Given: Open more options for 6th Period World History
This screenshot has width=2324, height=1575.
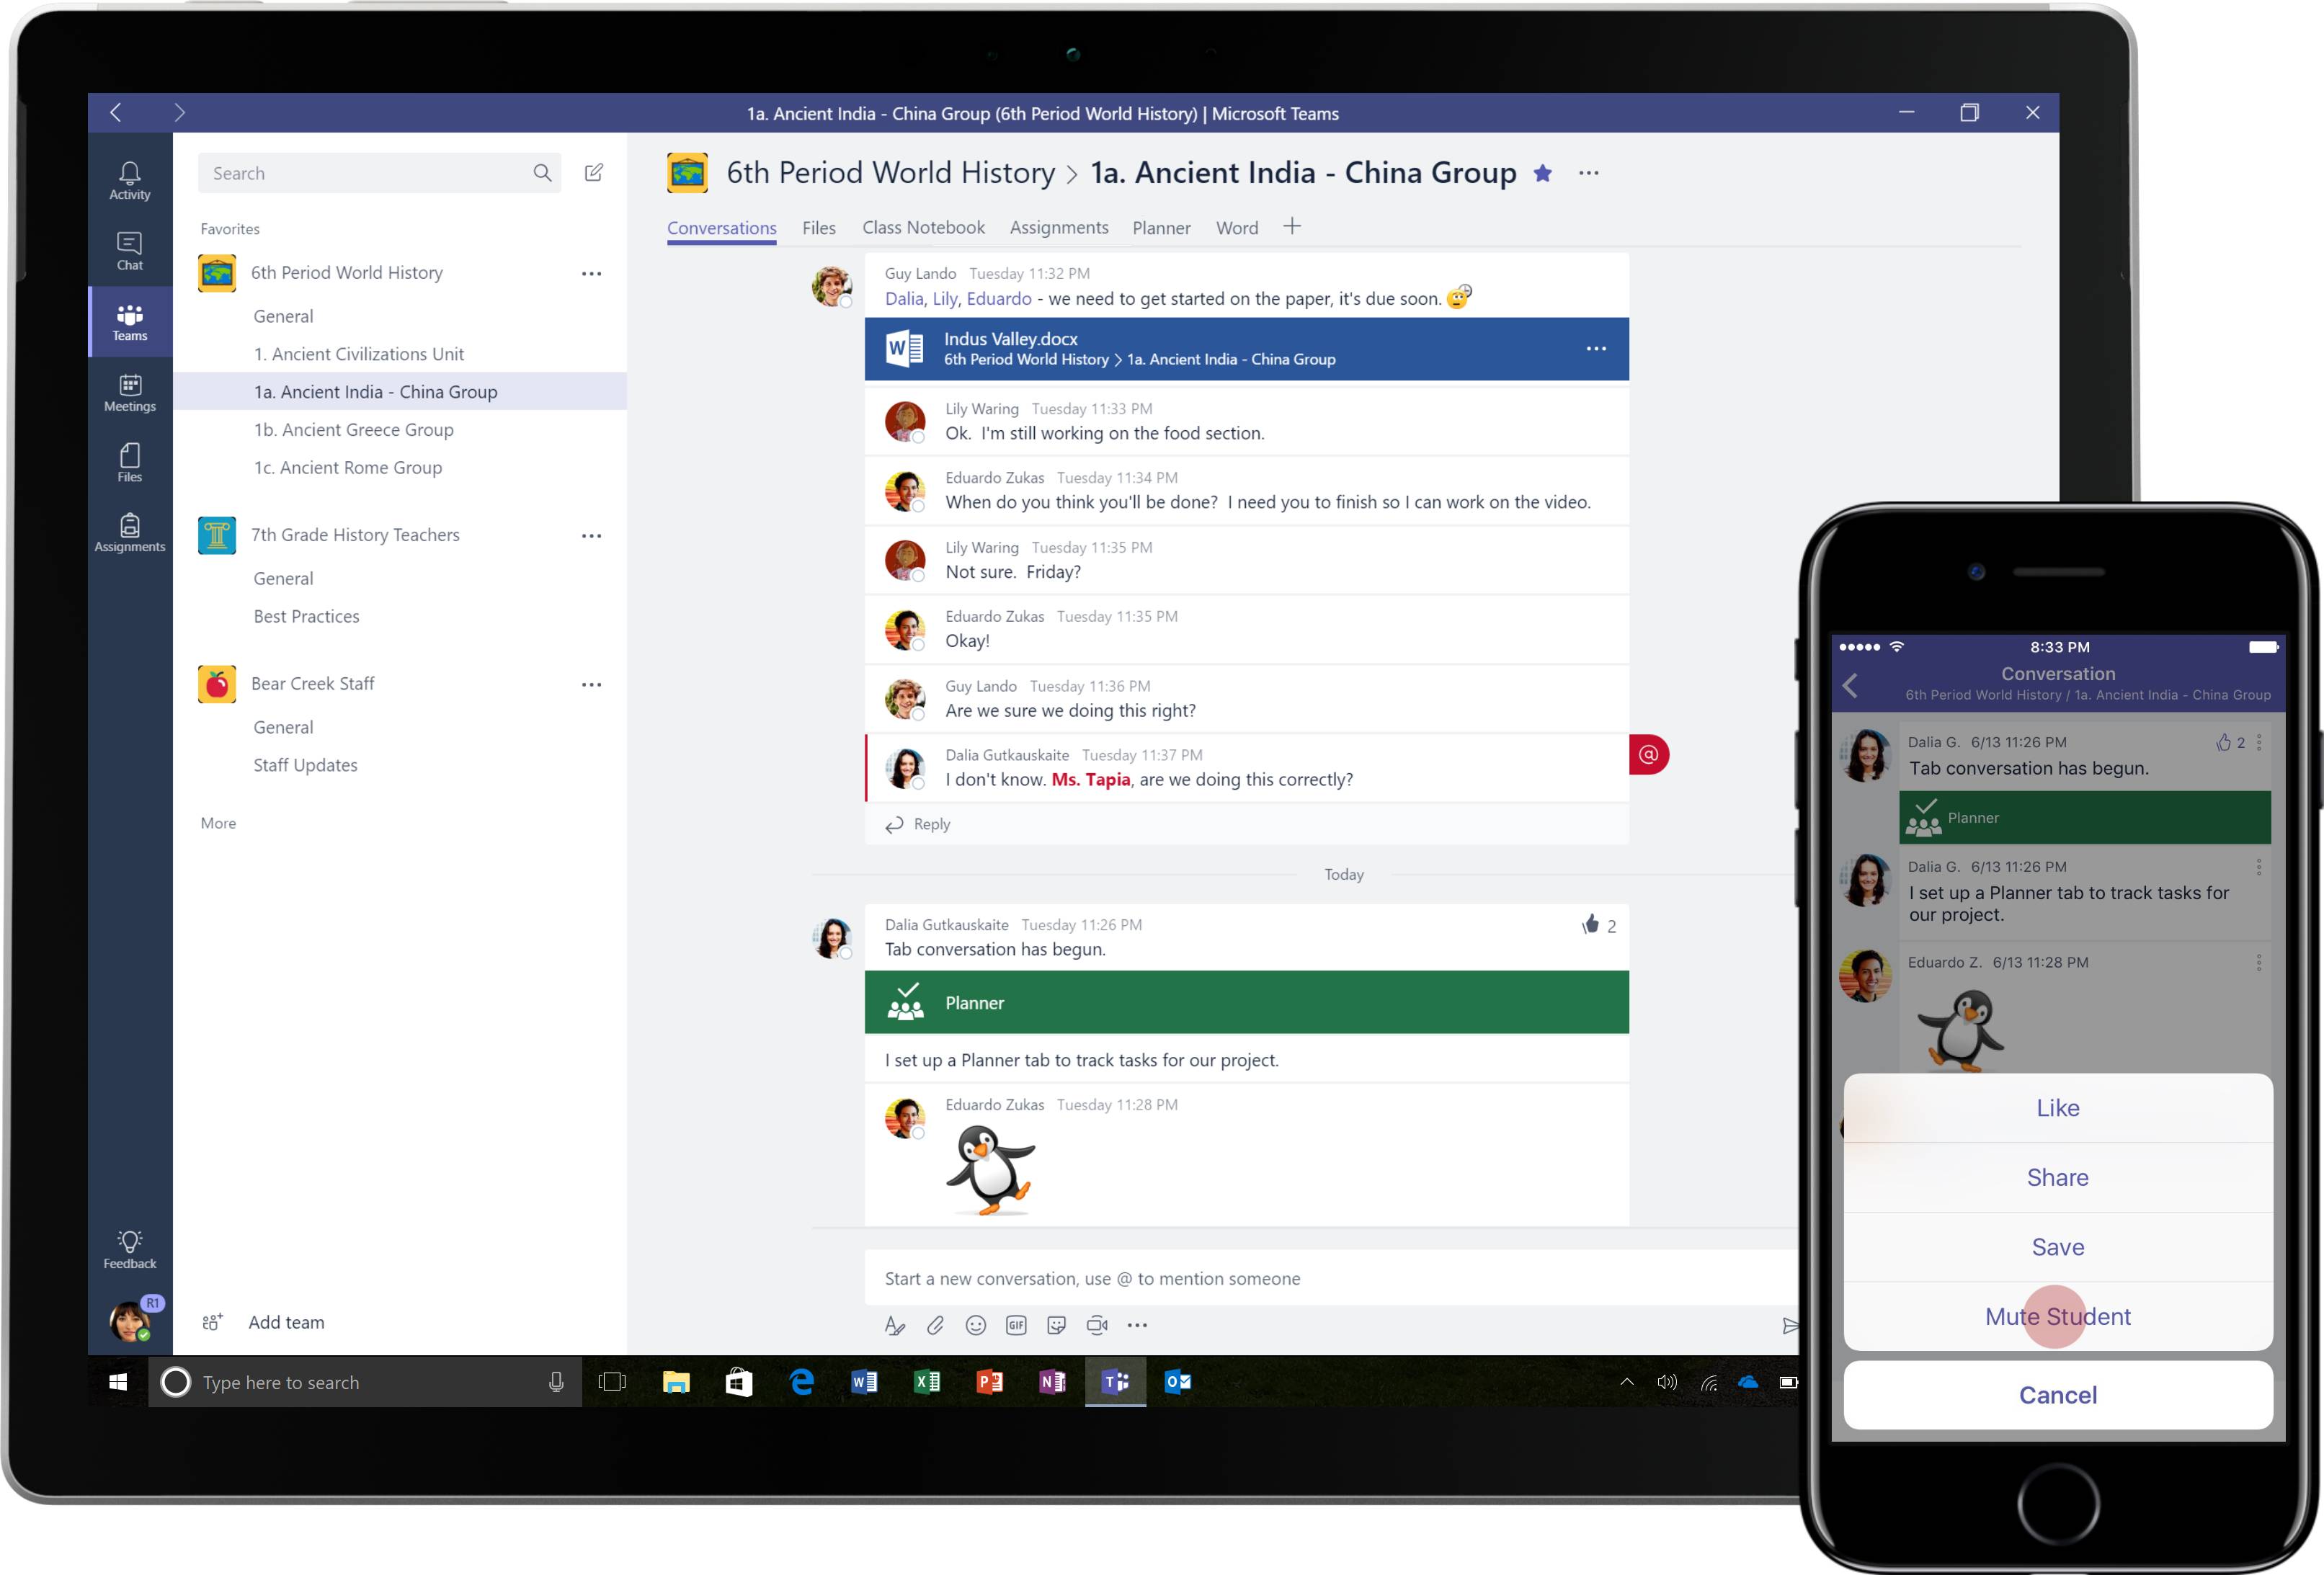Looking at the screenshot, I should pos(592,273).
